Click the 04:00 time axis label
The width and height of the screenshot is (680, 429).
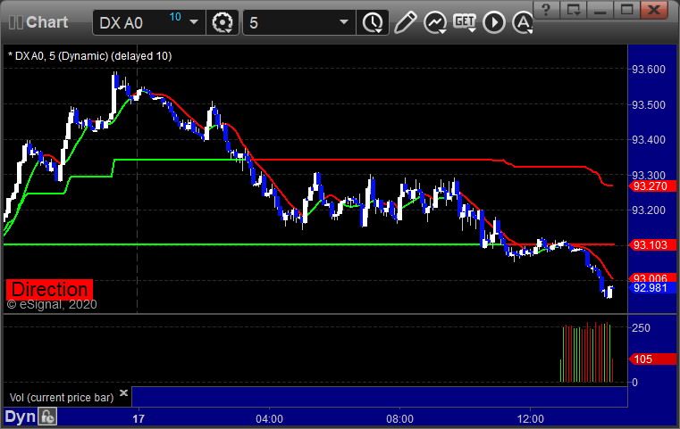269,419
